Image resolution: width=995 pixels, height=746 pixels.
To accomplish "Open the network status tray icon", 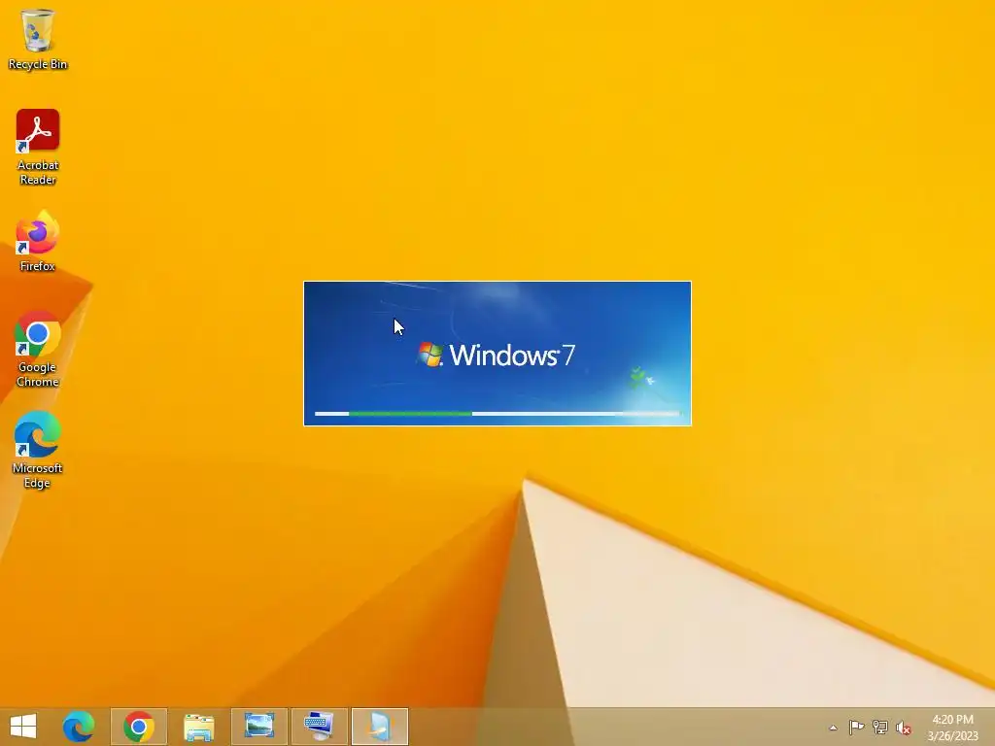I will click(880, 728).
